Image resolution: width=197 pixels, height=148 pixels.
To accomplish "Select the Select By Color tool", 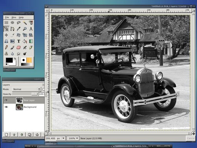I will click(31, 23).
